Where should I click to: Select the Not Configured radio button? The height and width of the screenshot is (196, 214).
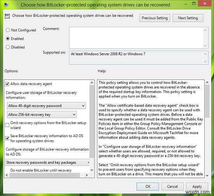tap(8, 30)
